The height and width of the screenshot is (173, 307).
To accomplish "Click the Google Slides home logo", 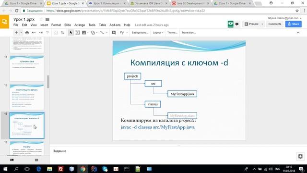I will (4, 22).
